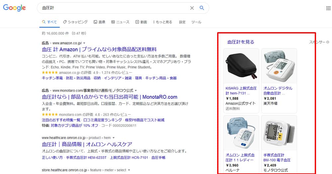Viewport: 332px width, 174px height.
Task: Click the magnifier search icon
Action: 202,8
